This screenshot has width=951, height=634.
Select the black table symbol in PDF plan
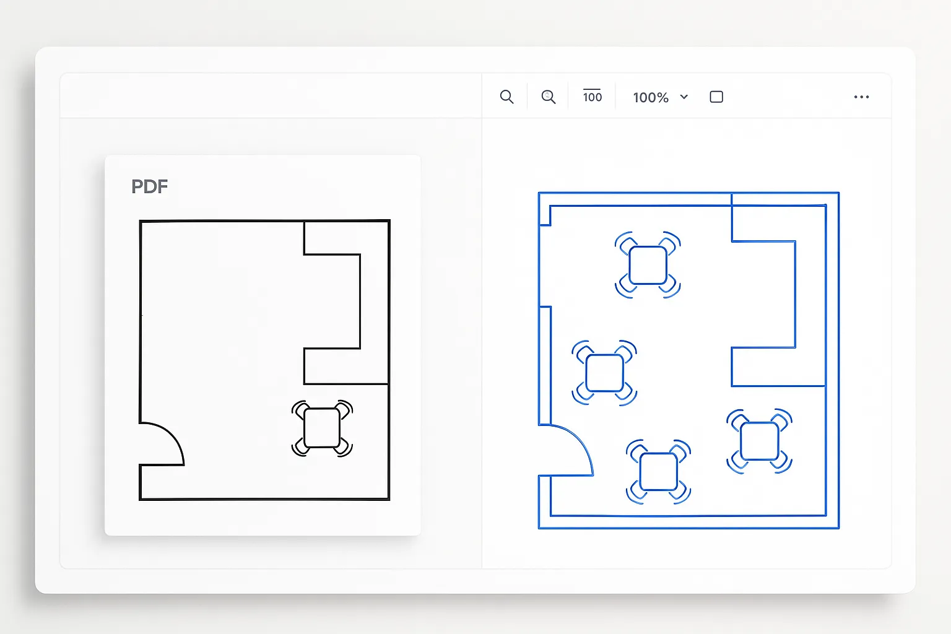pos(322,428)
